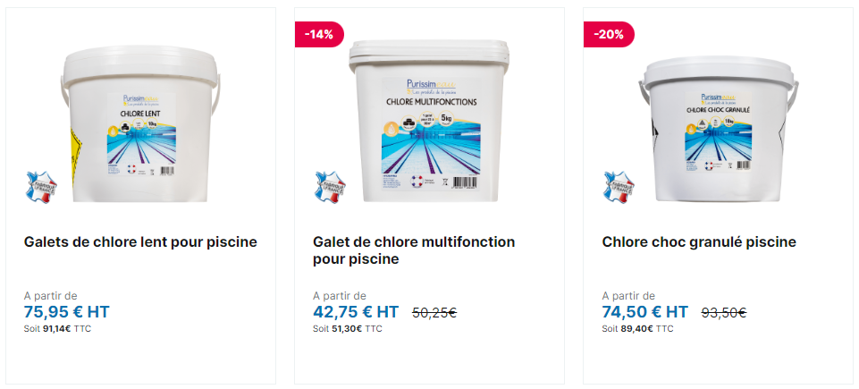
Task: Open 'Chlore choc granulé piscine' product link
Action: click(x=699, y=242)
